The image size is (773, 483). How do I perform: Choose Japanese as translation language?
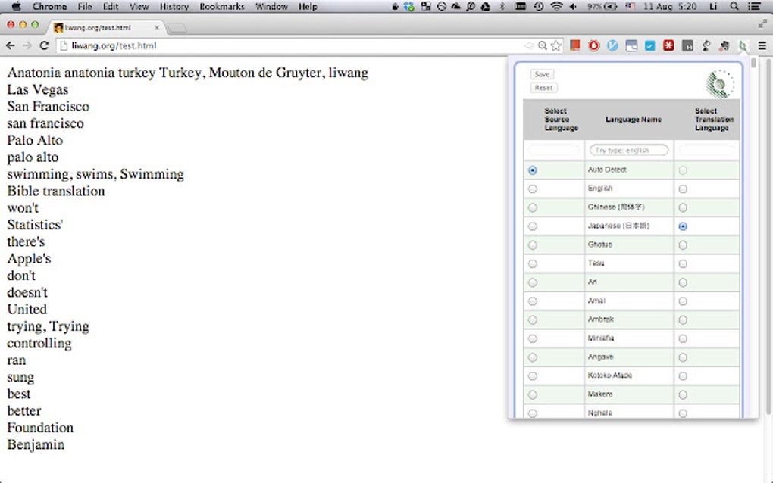point(683,226)
